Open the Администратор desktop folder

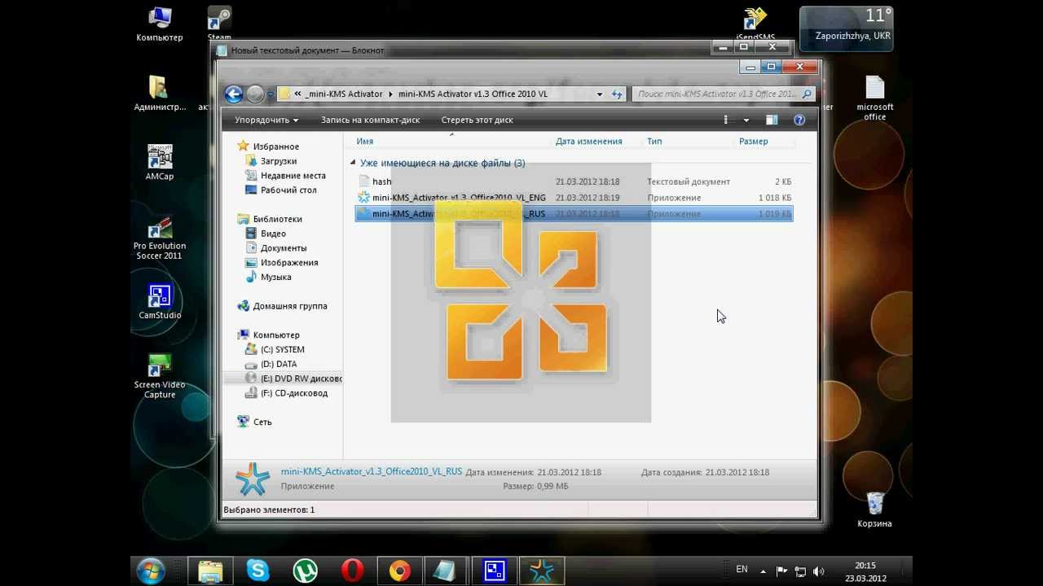pos(160,93)
